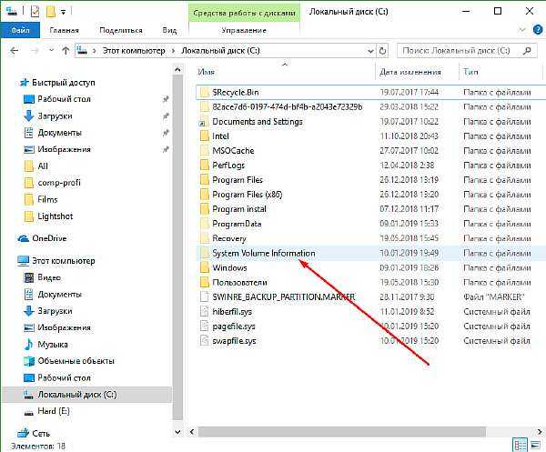Open Объемные объекты under This PC
Image resolution: width=546 pixels, height=452 pixels.
click(x=76, y=361)
